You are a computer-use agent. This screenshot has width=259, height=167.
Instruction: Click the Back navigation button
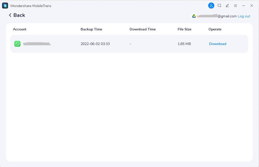click(16, 15)
